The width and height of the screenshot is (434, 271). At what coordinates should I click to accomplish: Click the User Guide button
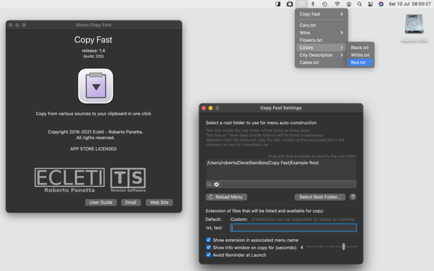(101, 202)
